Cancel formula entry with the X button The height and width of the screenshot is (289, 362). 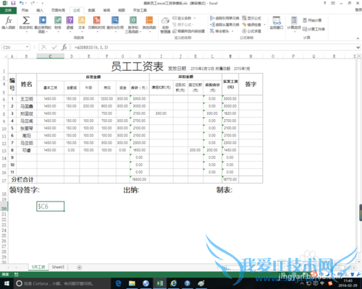click(x=43, y=47)
